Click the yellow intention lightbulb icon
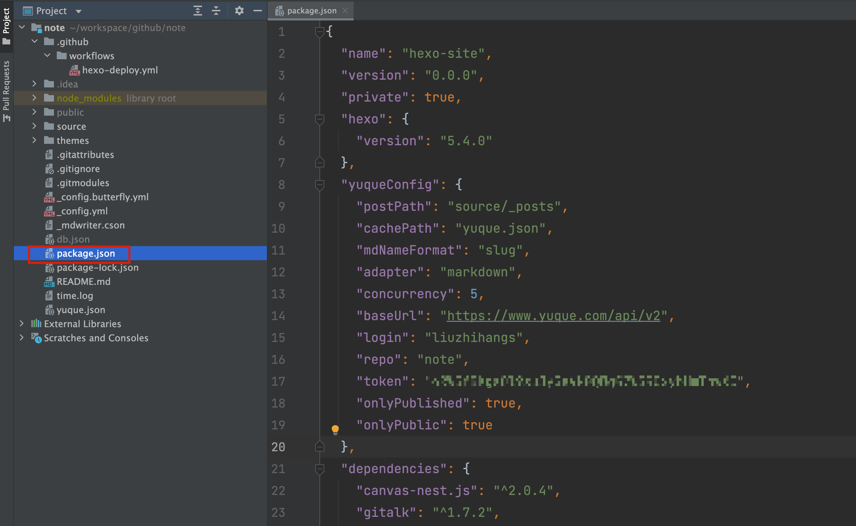This screenshot has height=526, width=856. (x=335, y=429)
